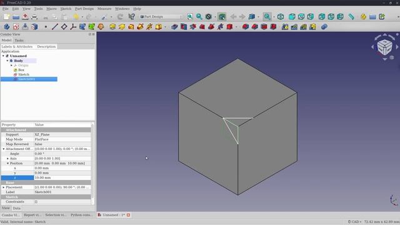This screenshot has width=400, height=225.
Task: Click the Fillet tool icon
Action: 246,26
